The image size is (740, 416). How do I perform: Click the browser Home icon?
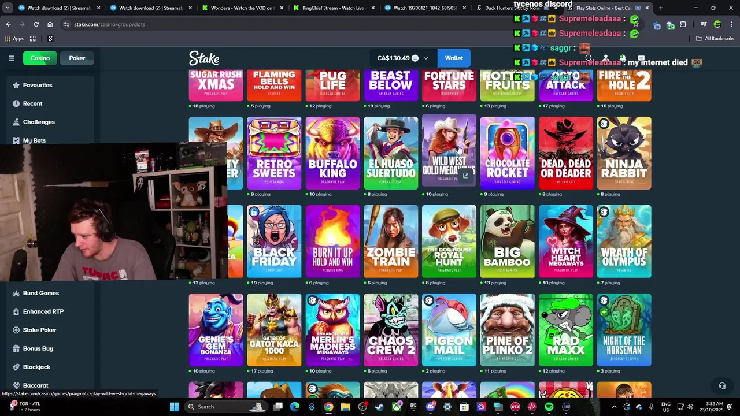[50, 24]
